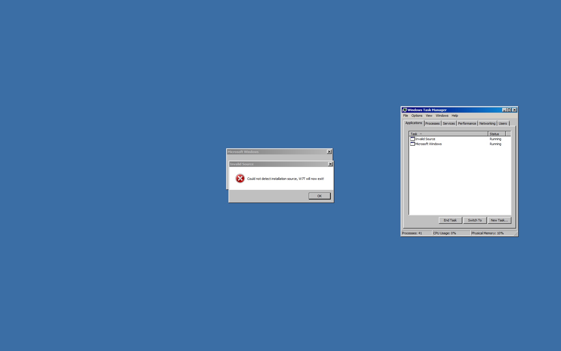Image resolution: width=561 pixels, height=351 pixels.
Task: Switch to the Performance tab
Action: click(467, 123)
